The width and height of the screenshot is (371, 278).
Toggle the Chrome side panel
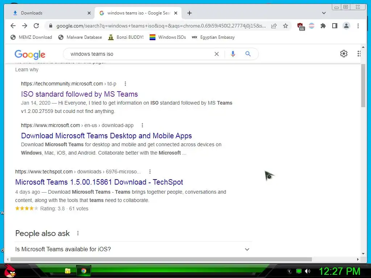[334, 26]
